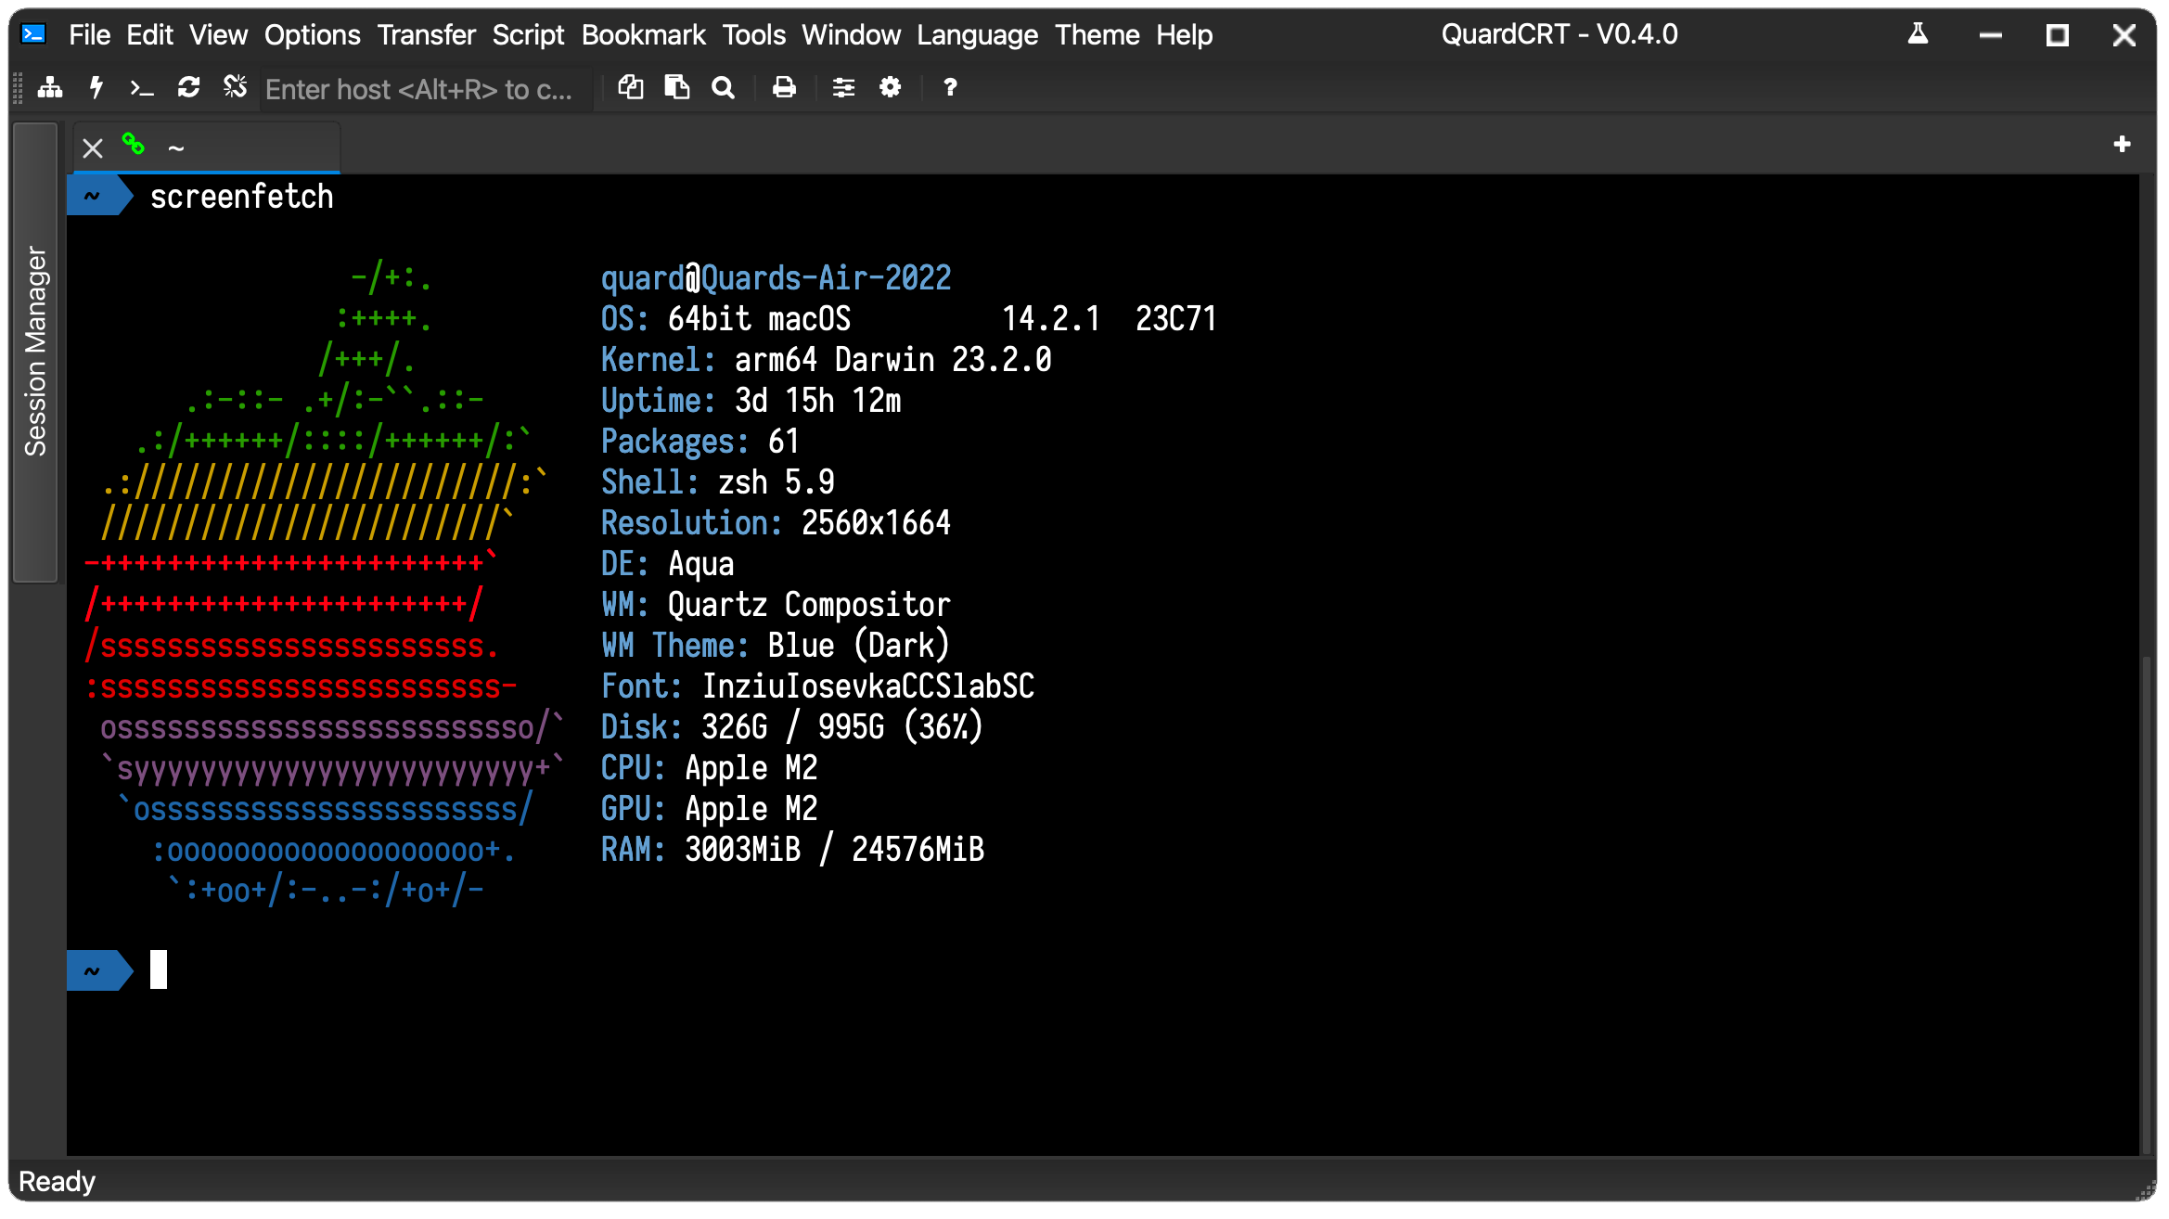Click the local shell prompt icon
This screenshot has height=1219, width=2169.
[x=142, y=88]
